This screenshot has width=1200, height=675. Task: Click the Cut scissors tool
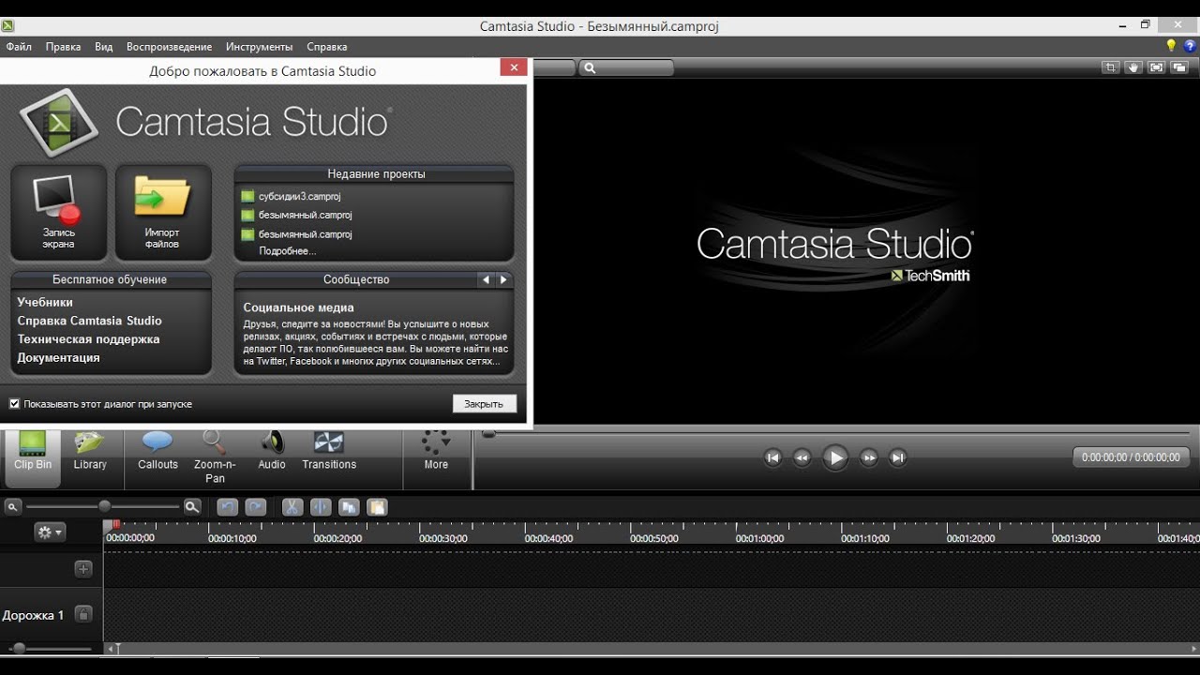292,507
